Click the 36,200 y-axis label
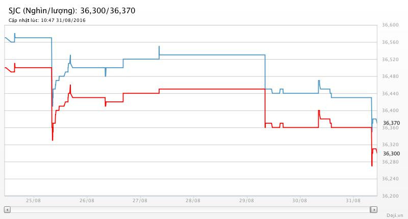The width and height of the screenshot is (408, 219). click(x=390, y=196)
